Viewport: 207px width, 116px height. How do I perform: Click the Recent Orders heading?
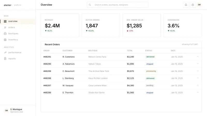pos(52,45)
